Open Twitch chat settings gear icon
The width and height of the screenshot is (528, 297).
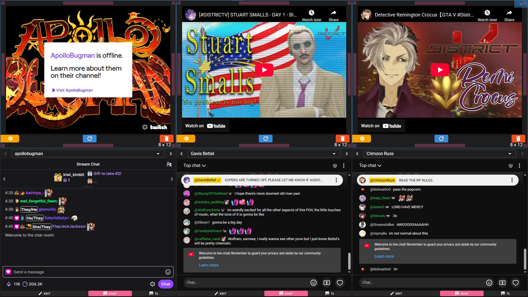153,284
